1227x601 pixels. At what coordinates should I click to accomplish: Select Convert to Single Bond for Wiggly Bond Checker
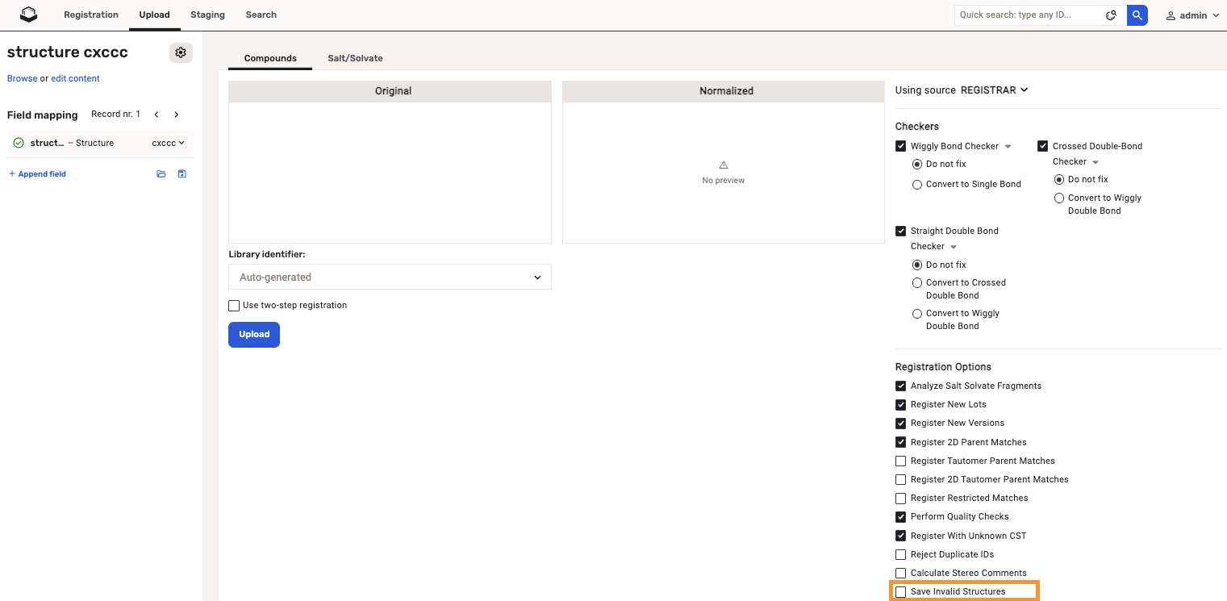(x=916, y=184)
